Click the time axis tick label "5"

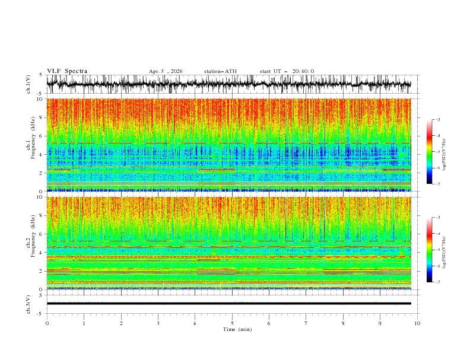tap(232, 323)
